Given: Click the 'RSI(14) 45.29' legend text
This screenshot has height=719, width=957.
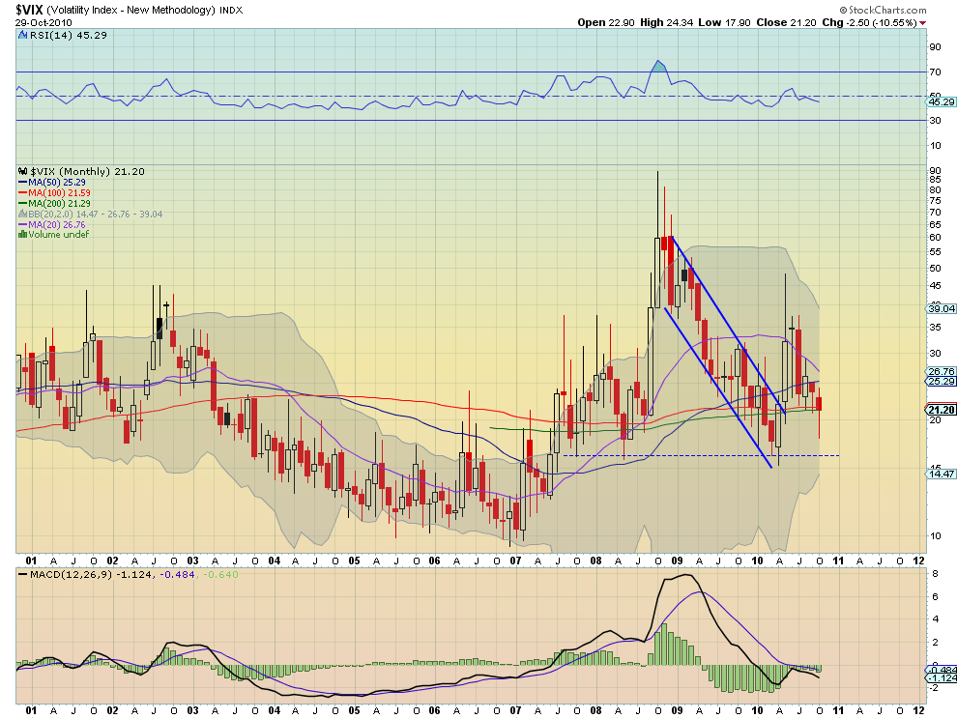Looking at the screenshot, I should 69,36.
